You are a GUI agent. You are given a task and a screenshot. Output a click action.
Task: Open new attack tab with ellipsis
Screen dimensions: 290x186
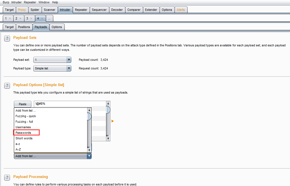[49, 19]
